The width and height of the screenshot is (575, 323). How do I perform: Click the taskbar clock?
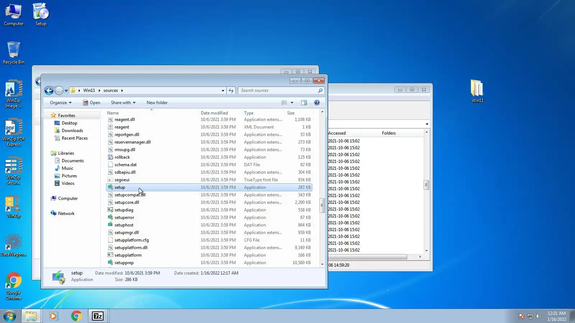pos(557,316)
